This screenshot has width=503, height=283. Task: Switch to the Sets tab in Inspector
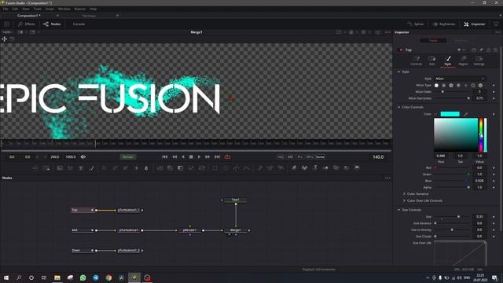pyautogui.click(x=432, y=61)
